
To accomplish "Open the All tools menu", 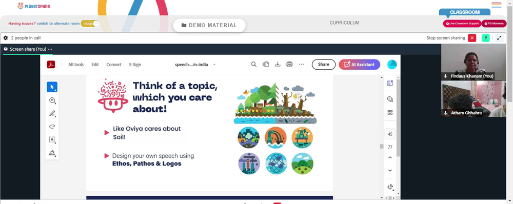I will tap(76, 65).
